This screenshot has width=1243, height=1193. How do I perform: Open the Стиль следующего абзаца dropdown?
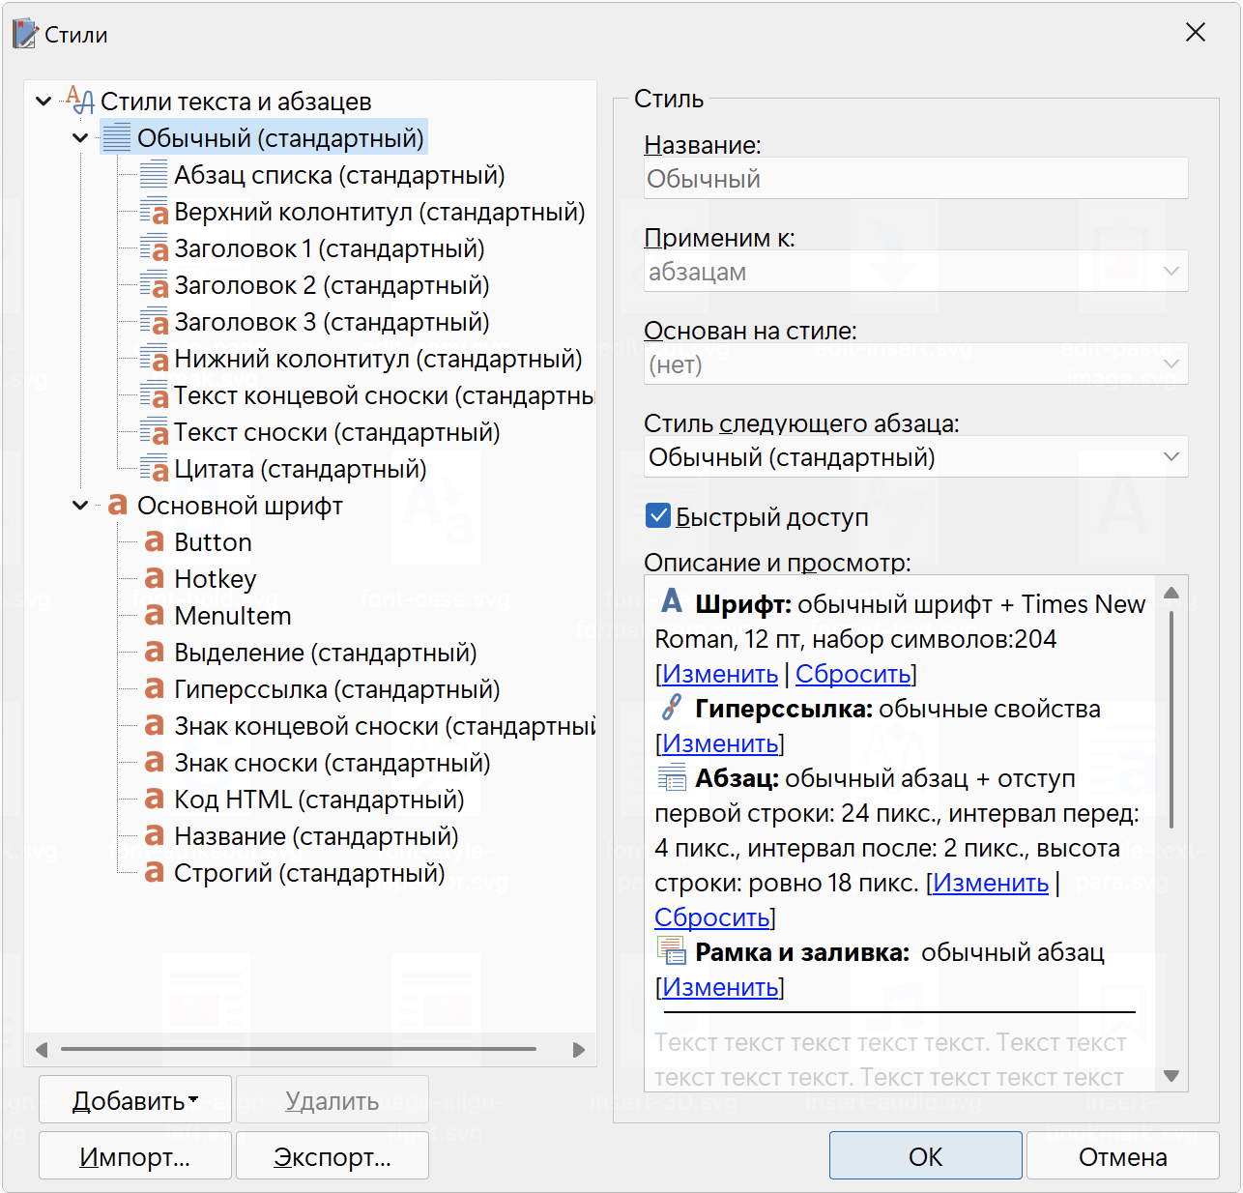[914, 457]
